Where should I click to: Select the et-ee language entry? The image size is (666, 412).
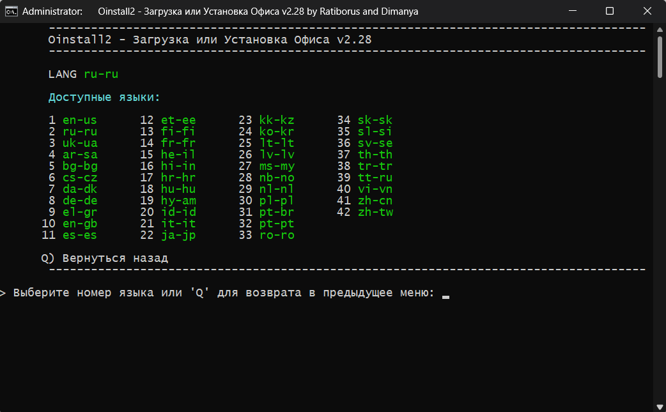point(178,120)
